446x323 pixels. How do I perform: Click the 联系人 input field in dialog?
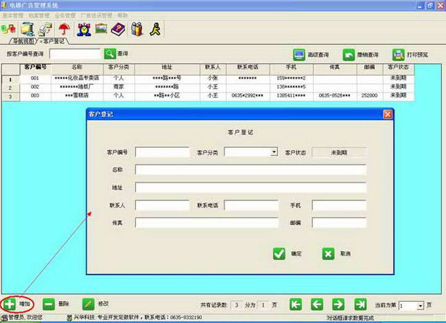(x=162, y=205)
